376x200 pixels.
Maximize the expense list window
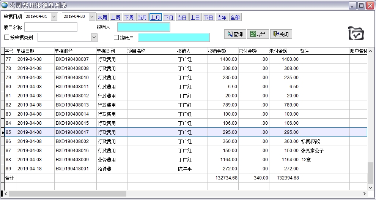coord(361,5)
